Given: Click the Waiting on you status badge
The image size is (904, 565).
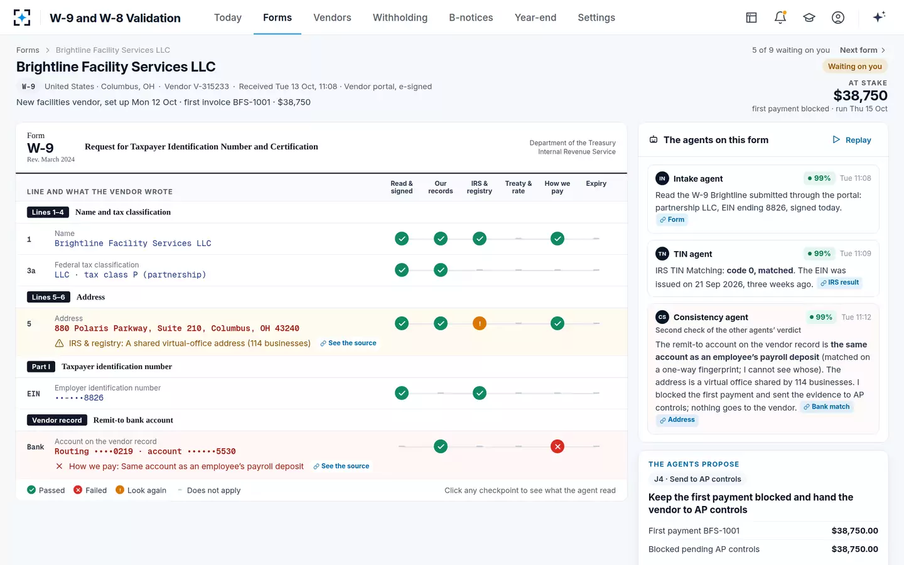Looking at the screenshot, I should click(854, 67).
